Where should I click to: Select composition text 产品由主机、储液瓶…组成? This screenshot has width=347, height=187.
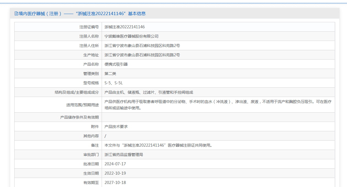(x=149, y=92)
